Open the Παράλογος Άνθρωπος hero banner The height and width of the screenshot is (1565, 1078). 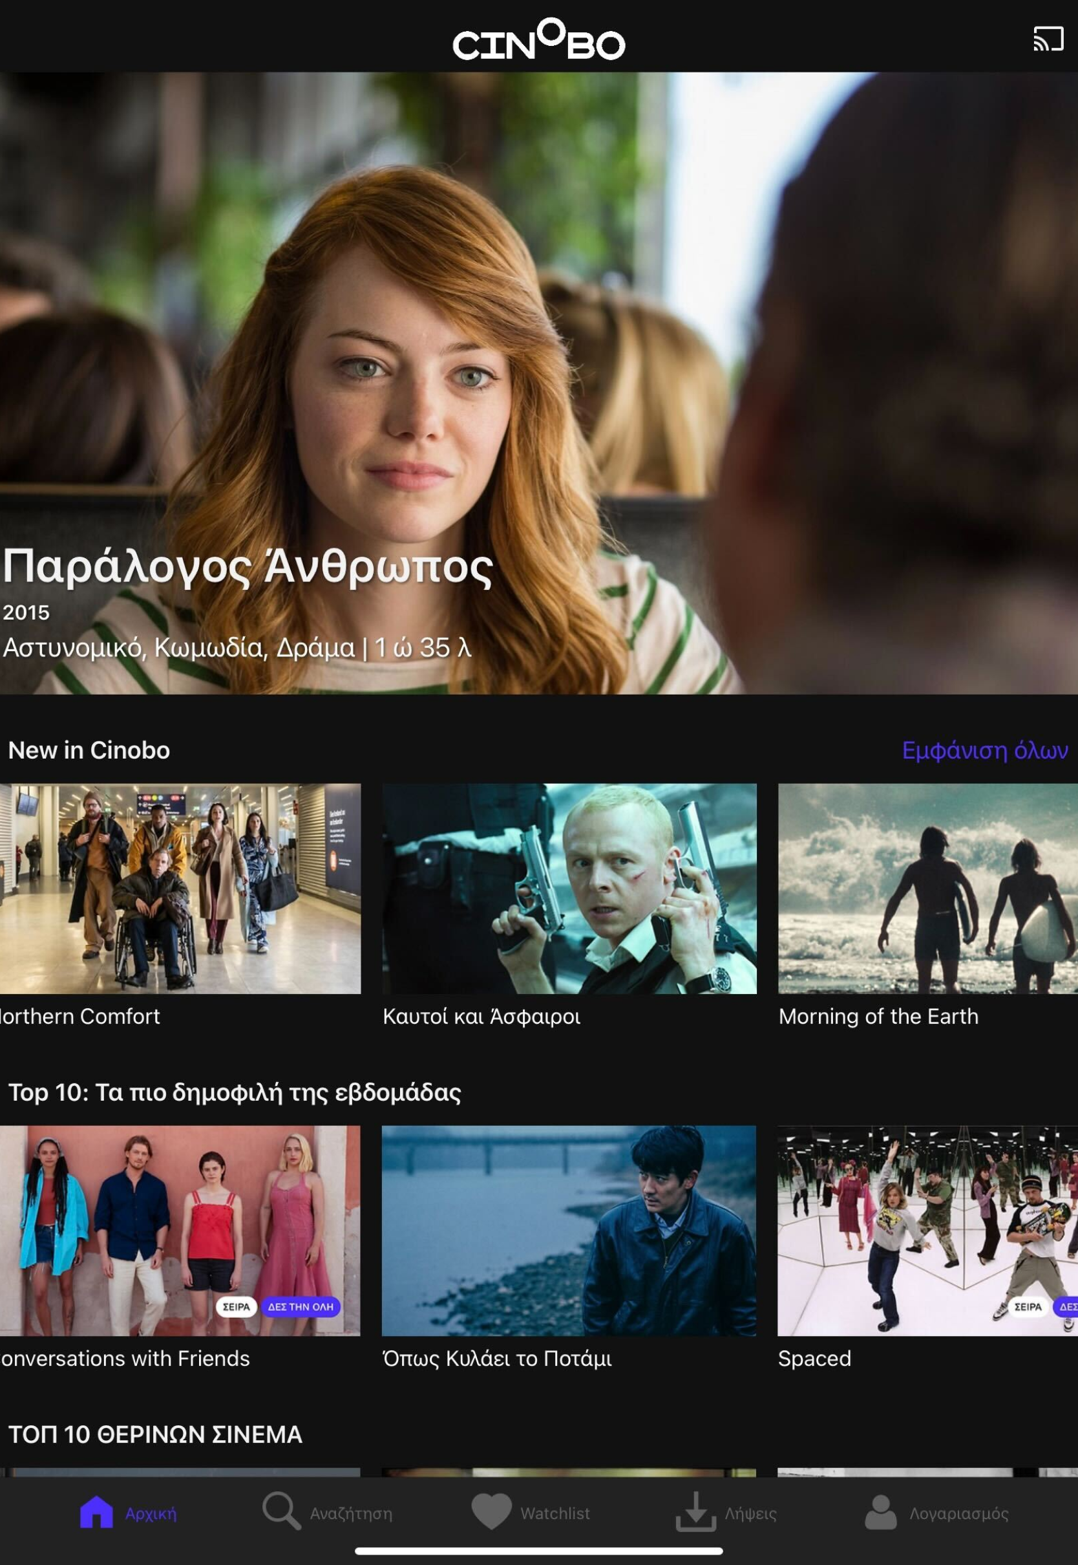click(x=539, y=383)
